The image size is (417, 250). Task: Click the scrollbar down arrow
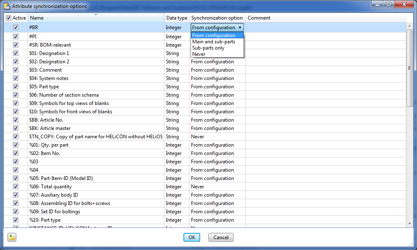pyautogui.click(x=409, y=224)
